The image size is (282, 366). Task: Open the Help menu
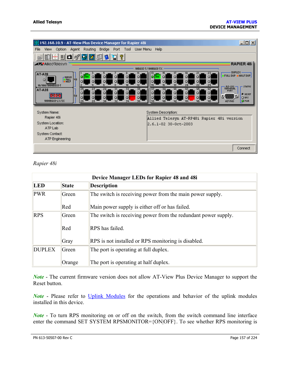pyautogui.click(x=158, y=49)
